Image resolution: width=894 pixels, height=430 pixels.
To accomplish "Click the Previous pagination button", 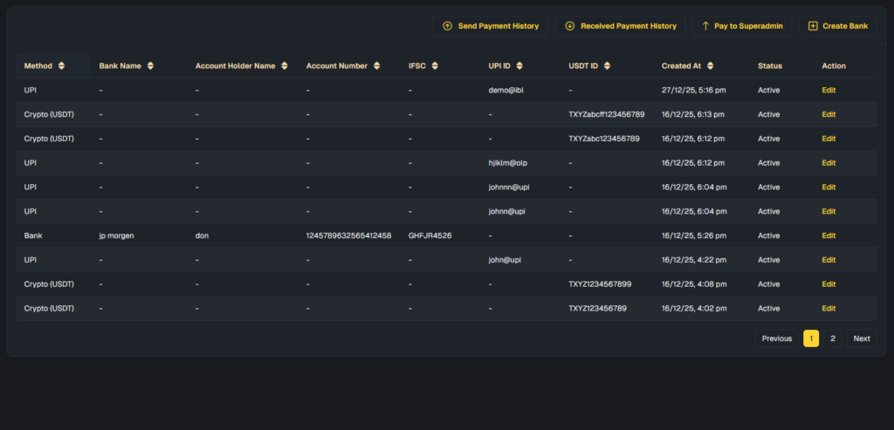I will pyautogui.click(x=776, y=338).
